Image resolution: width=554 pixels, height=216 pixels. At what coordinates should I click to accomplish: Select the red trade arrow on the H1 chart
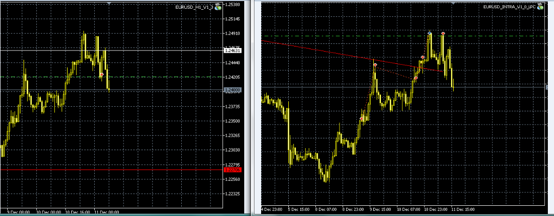[x=102, y=75]
